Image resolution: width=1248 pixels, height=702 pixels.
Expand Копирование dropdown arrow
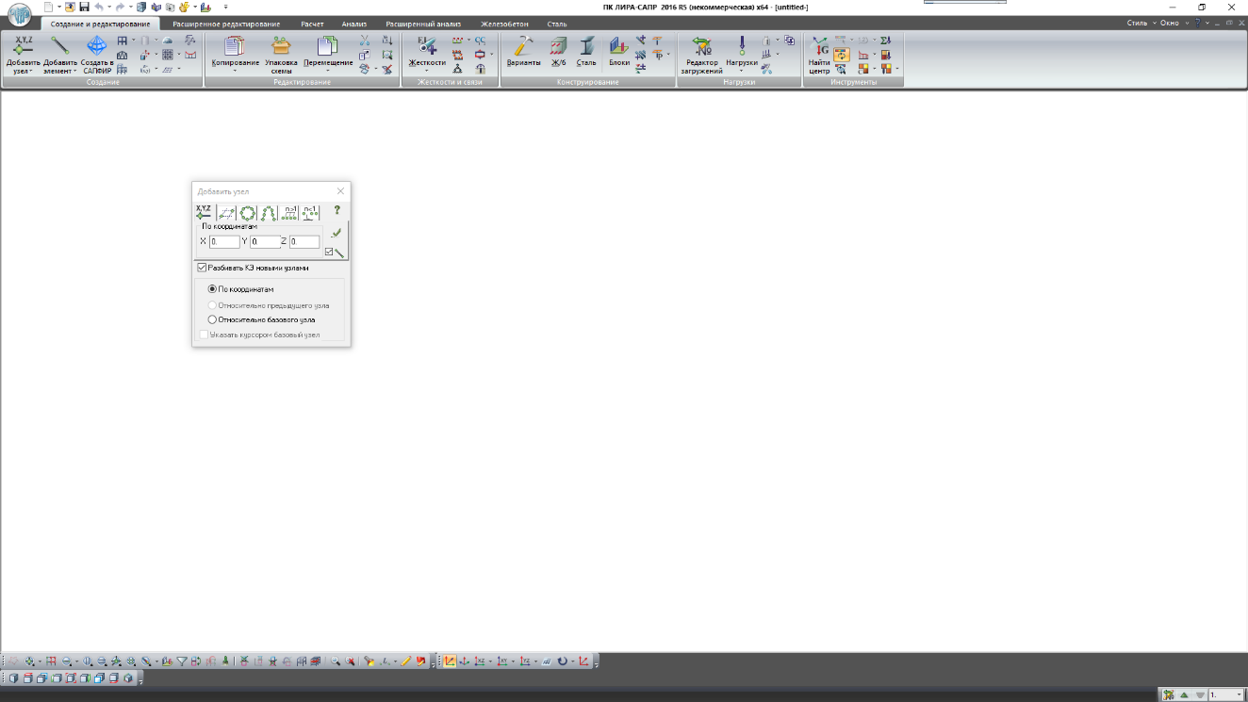click(x=235, y=71)
